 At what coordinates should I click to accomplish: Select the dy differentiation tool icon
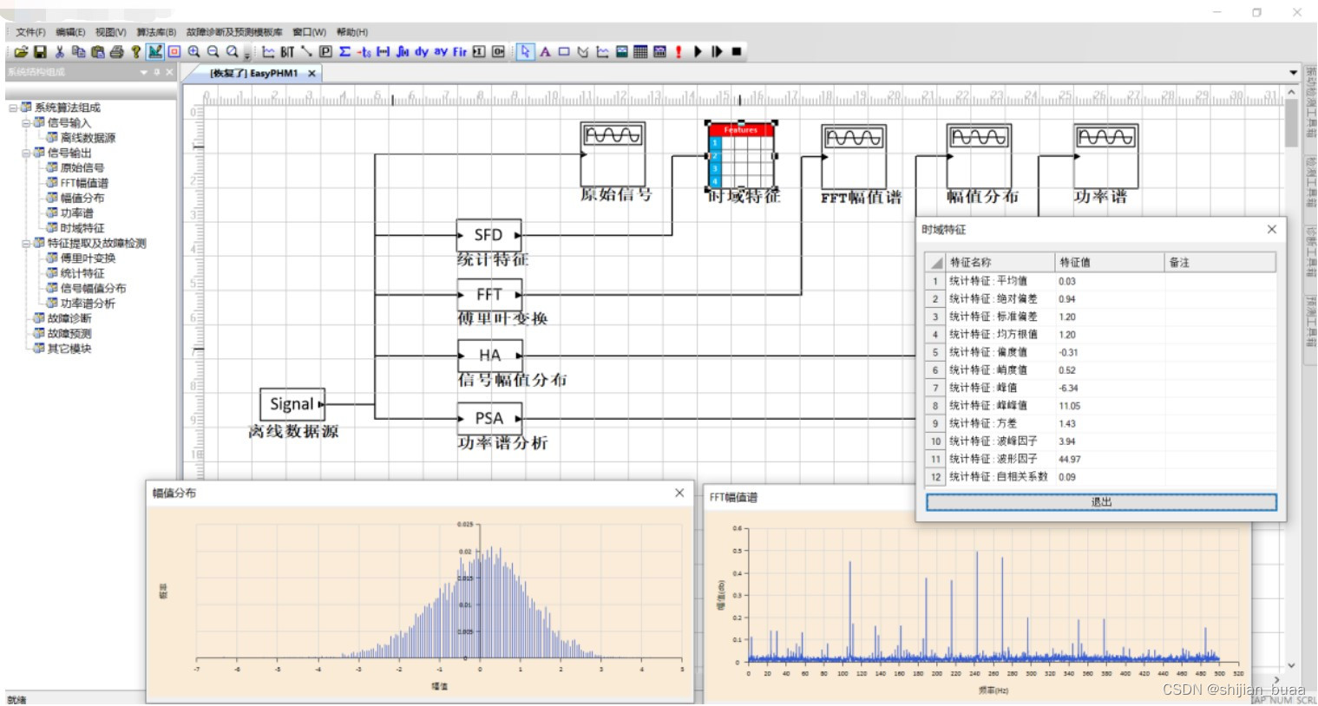tap(421, 51)
